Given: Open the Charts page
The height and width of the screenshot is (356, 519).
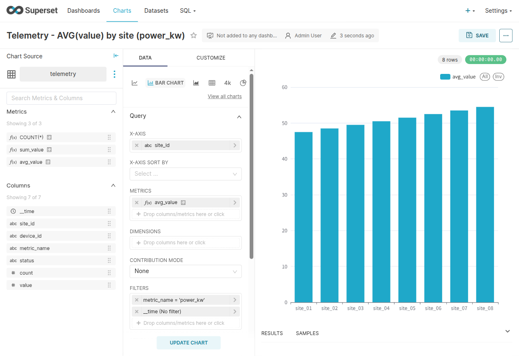Looking at the screenshot, I should (x=122, y=11).
